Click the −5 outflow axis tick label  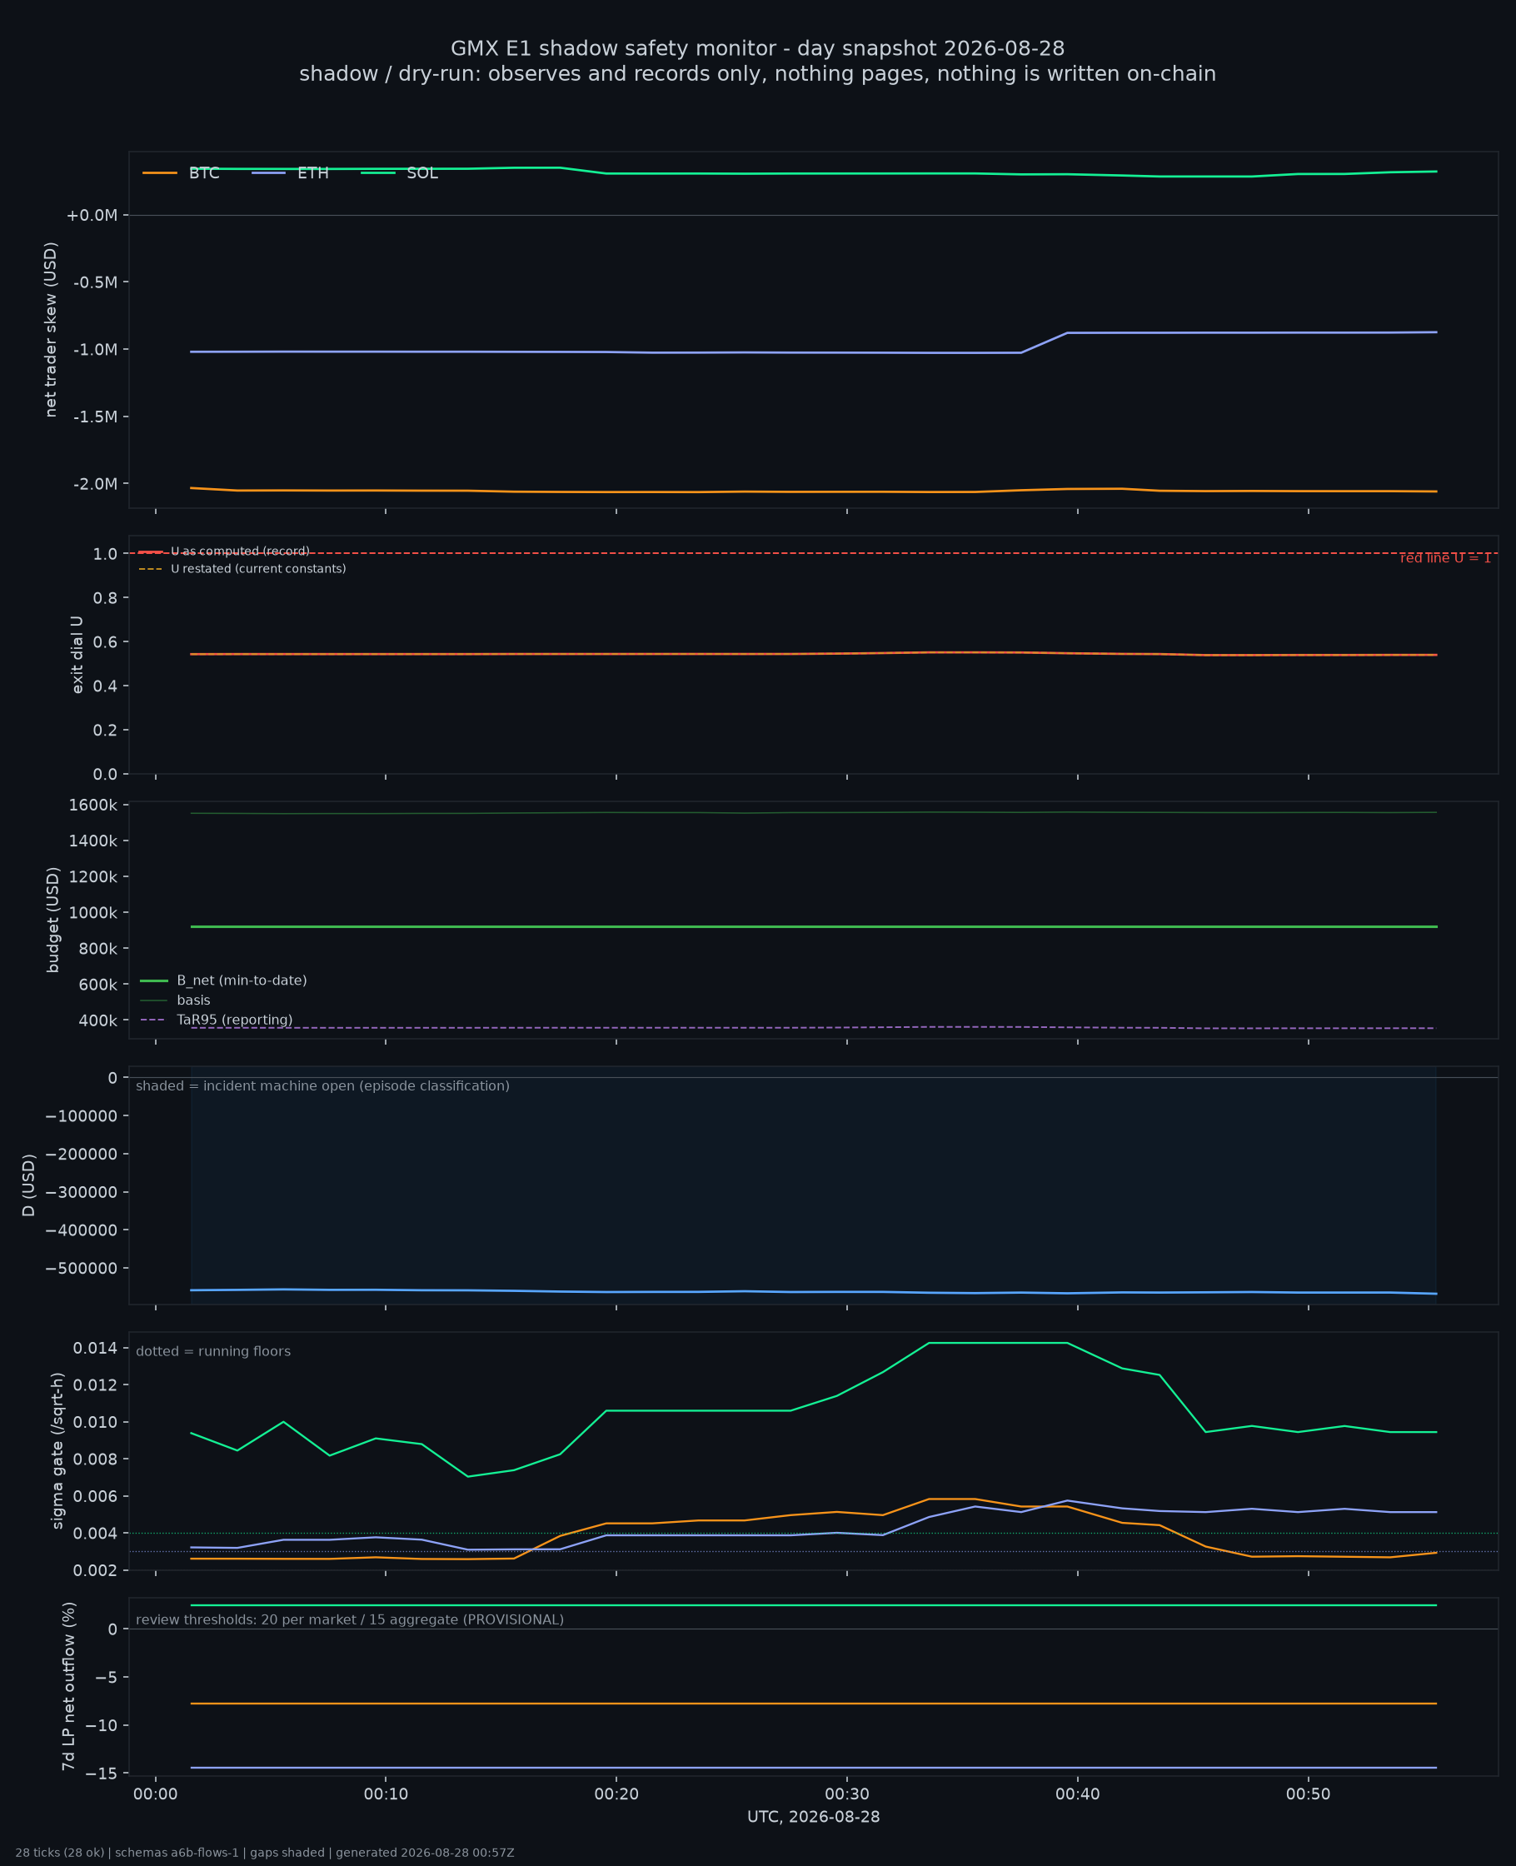point(106,1678)
